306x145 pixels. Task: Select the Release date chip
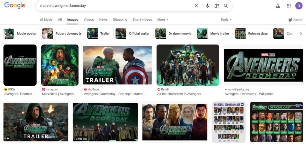(x=253, y=34)
